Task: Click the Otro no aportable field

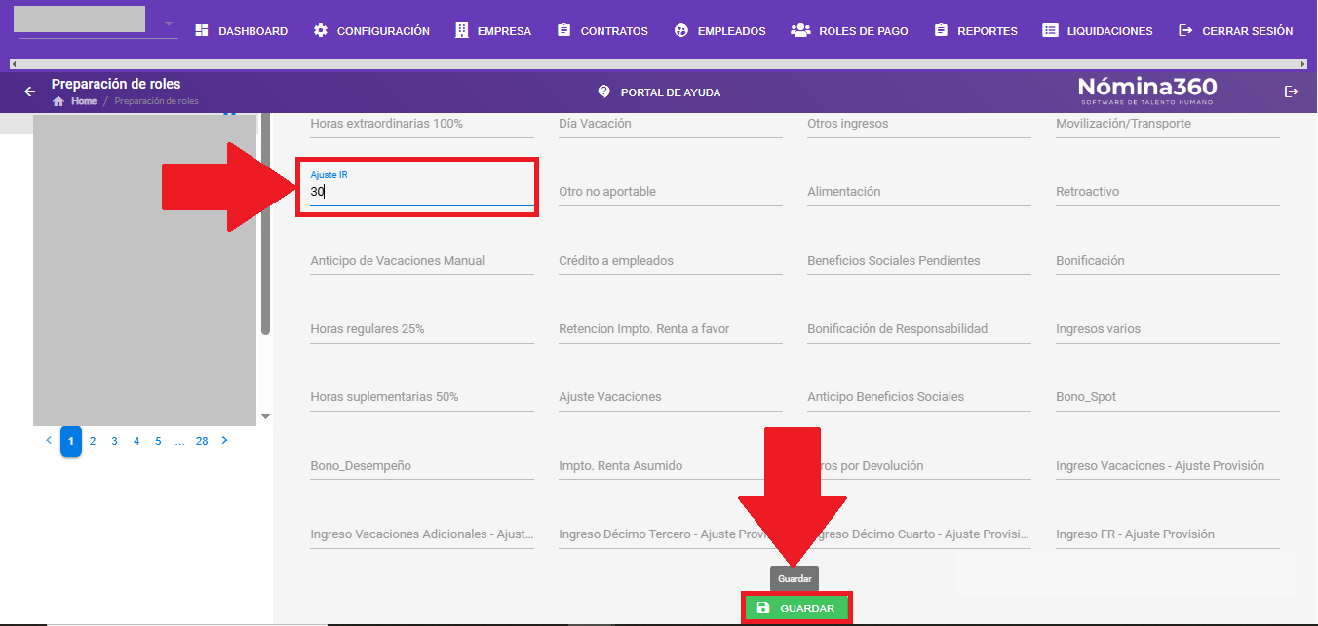Action: [671, 192]
